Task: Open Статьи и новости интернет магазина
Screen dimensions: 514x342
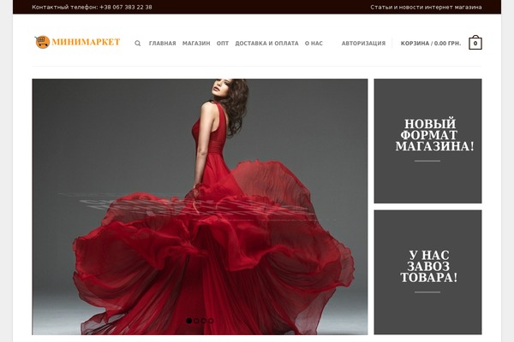Action: (x=426, y=7)
